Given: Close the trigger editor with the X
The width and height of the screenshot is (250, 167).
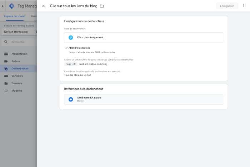Looking at the screenshot, I should pos(44,6).
